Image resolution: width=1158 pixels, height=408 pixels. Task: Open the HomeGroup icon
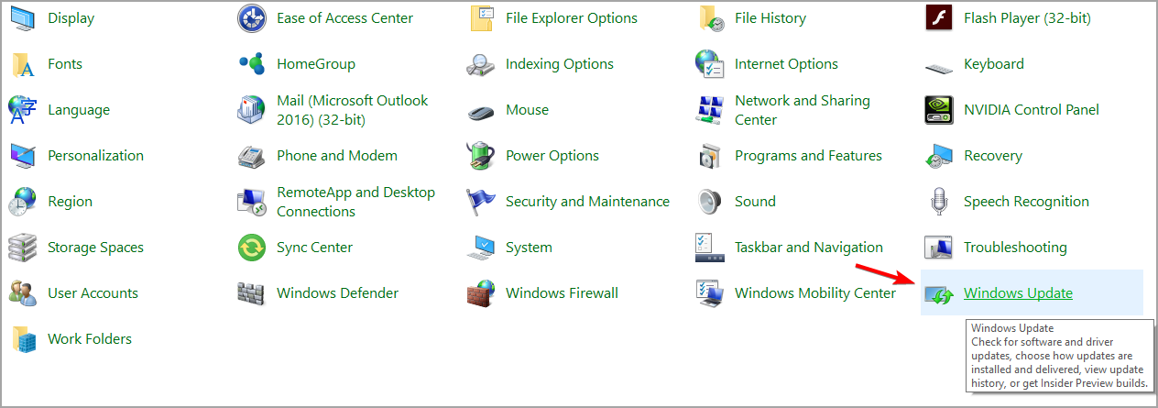point(252,64)
